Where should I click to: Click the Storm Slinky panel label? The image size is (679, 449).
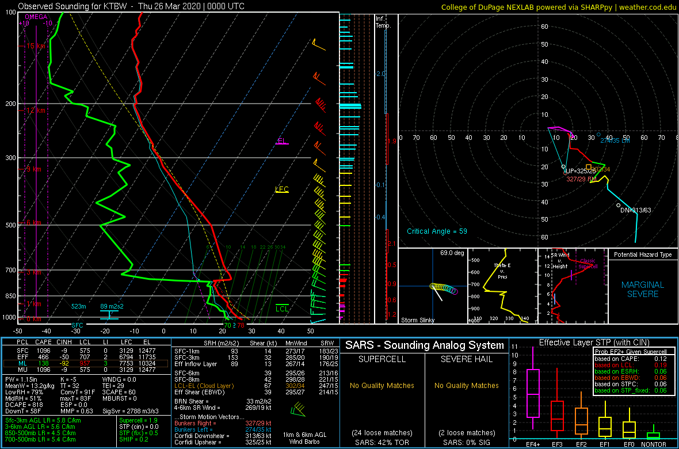pyautogui.click(x=418, y=320)
